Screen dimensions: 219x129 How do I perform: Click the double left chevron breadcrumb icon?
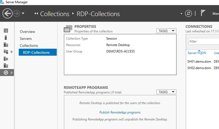[x=36, y=14]
